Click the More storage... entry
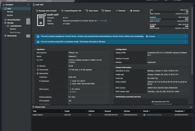 [16, 32]
